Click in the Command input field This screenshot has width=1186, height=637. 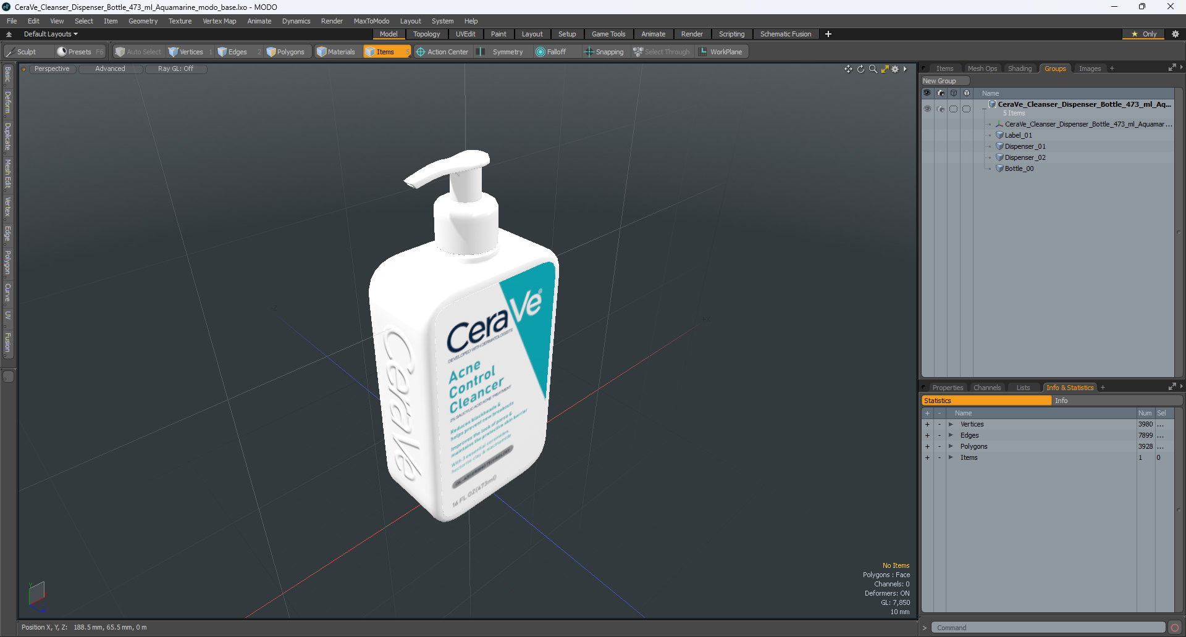tap(1048, 628)
